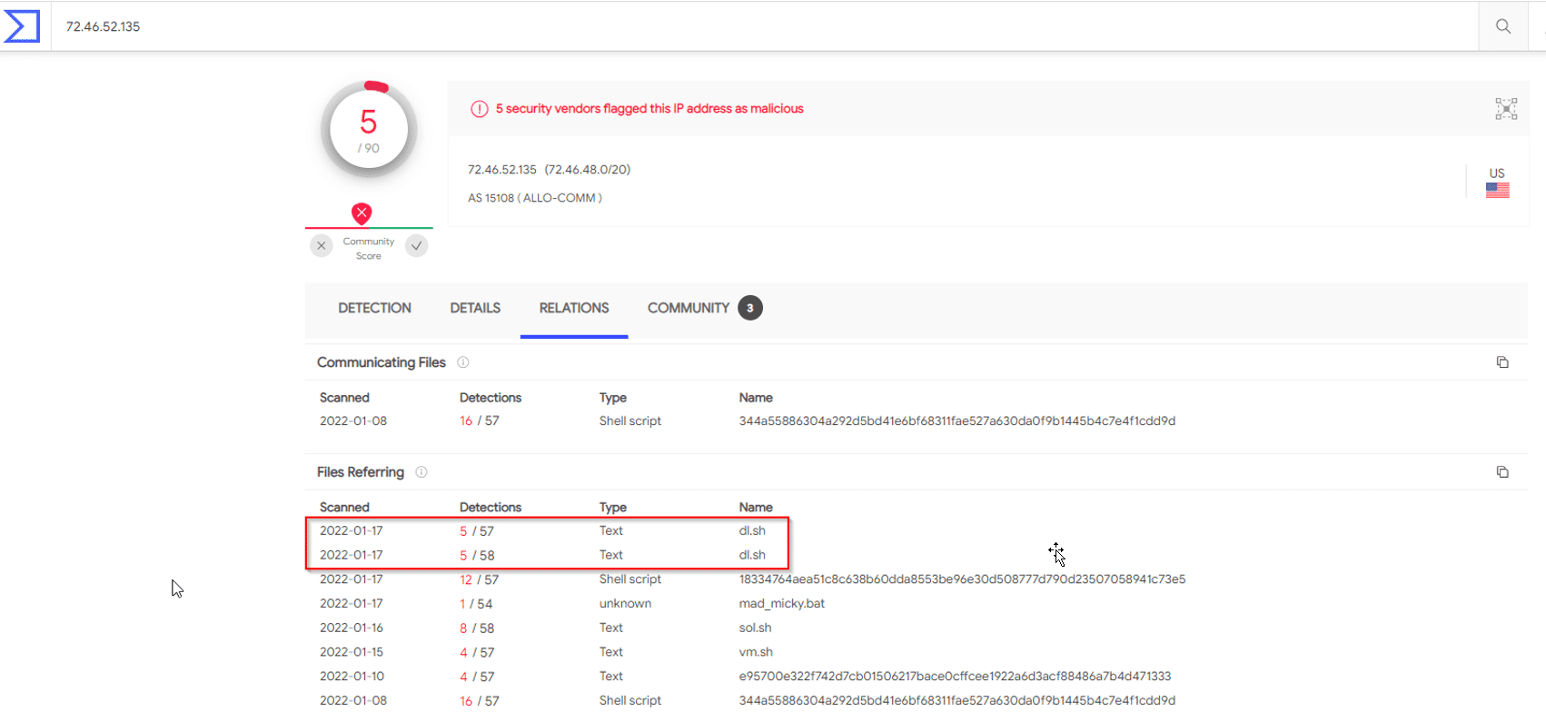Click the malicious warning exclamation icon
This screenshot has height=722, width=1546.
480,109
